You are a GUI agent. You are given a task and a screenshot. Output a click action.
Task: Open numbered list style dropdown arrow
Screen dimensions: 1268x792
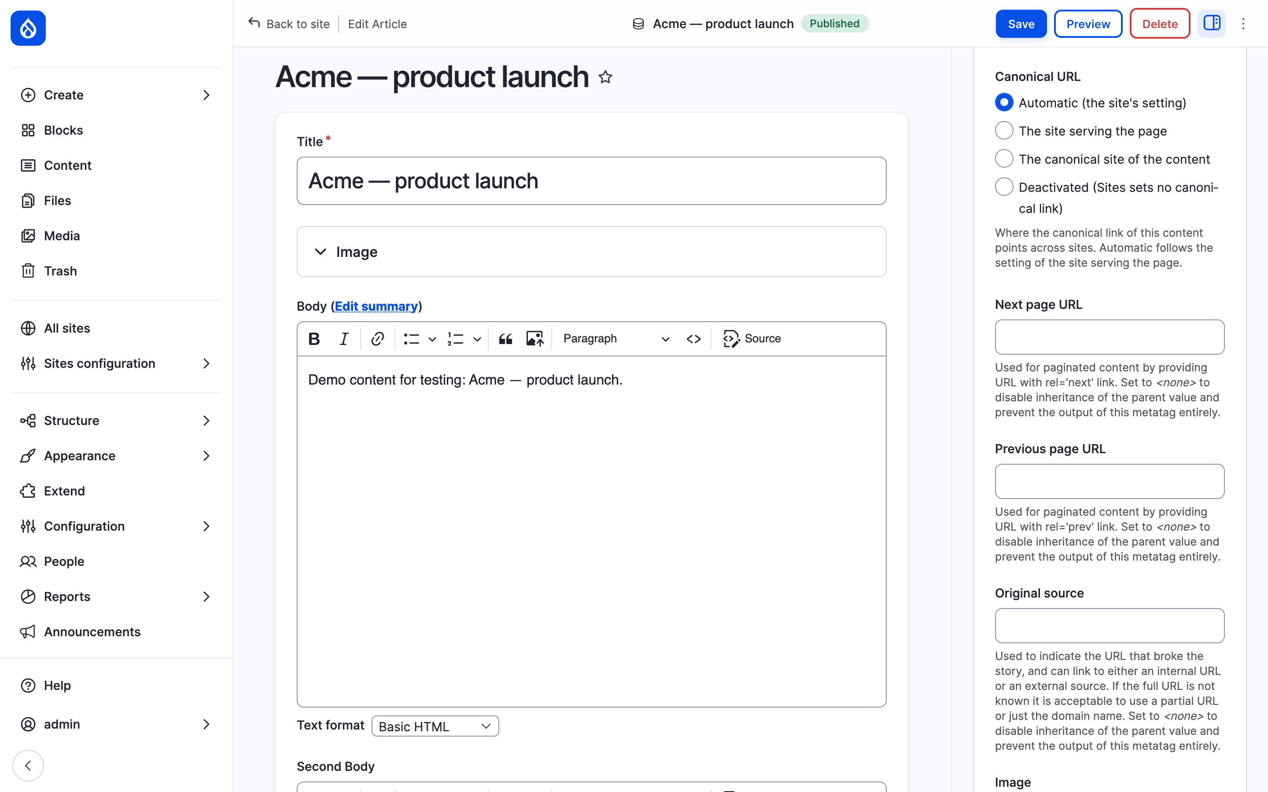coord(477,339)
